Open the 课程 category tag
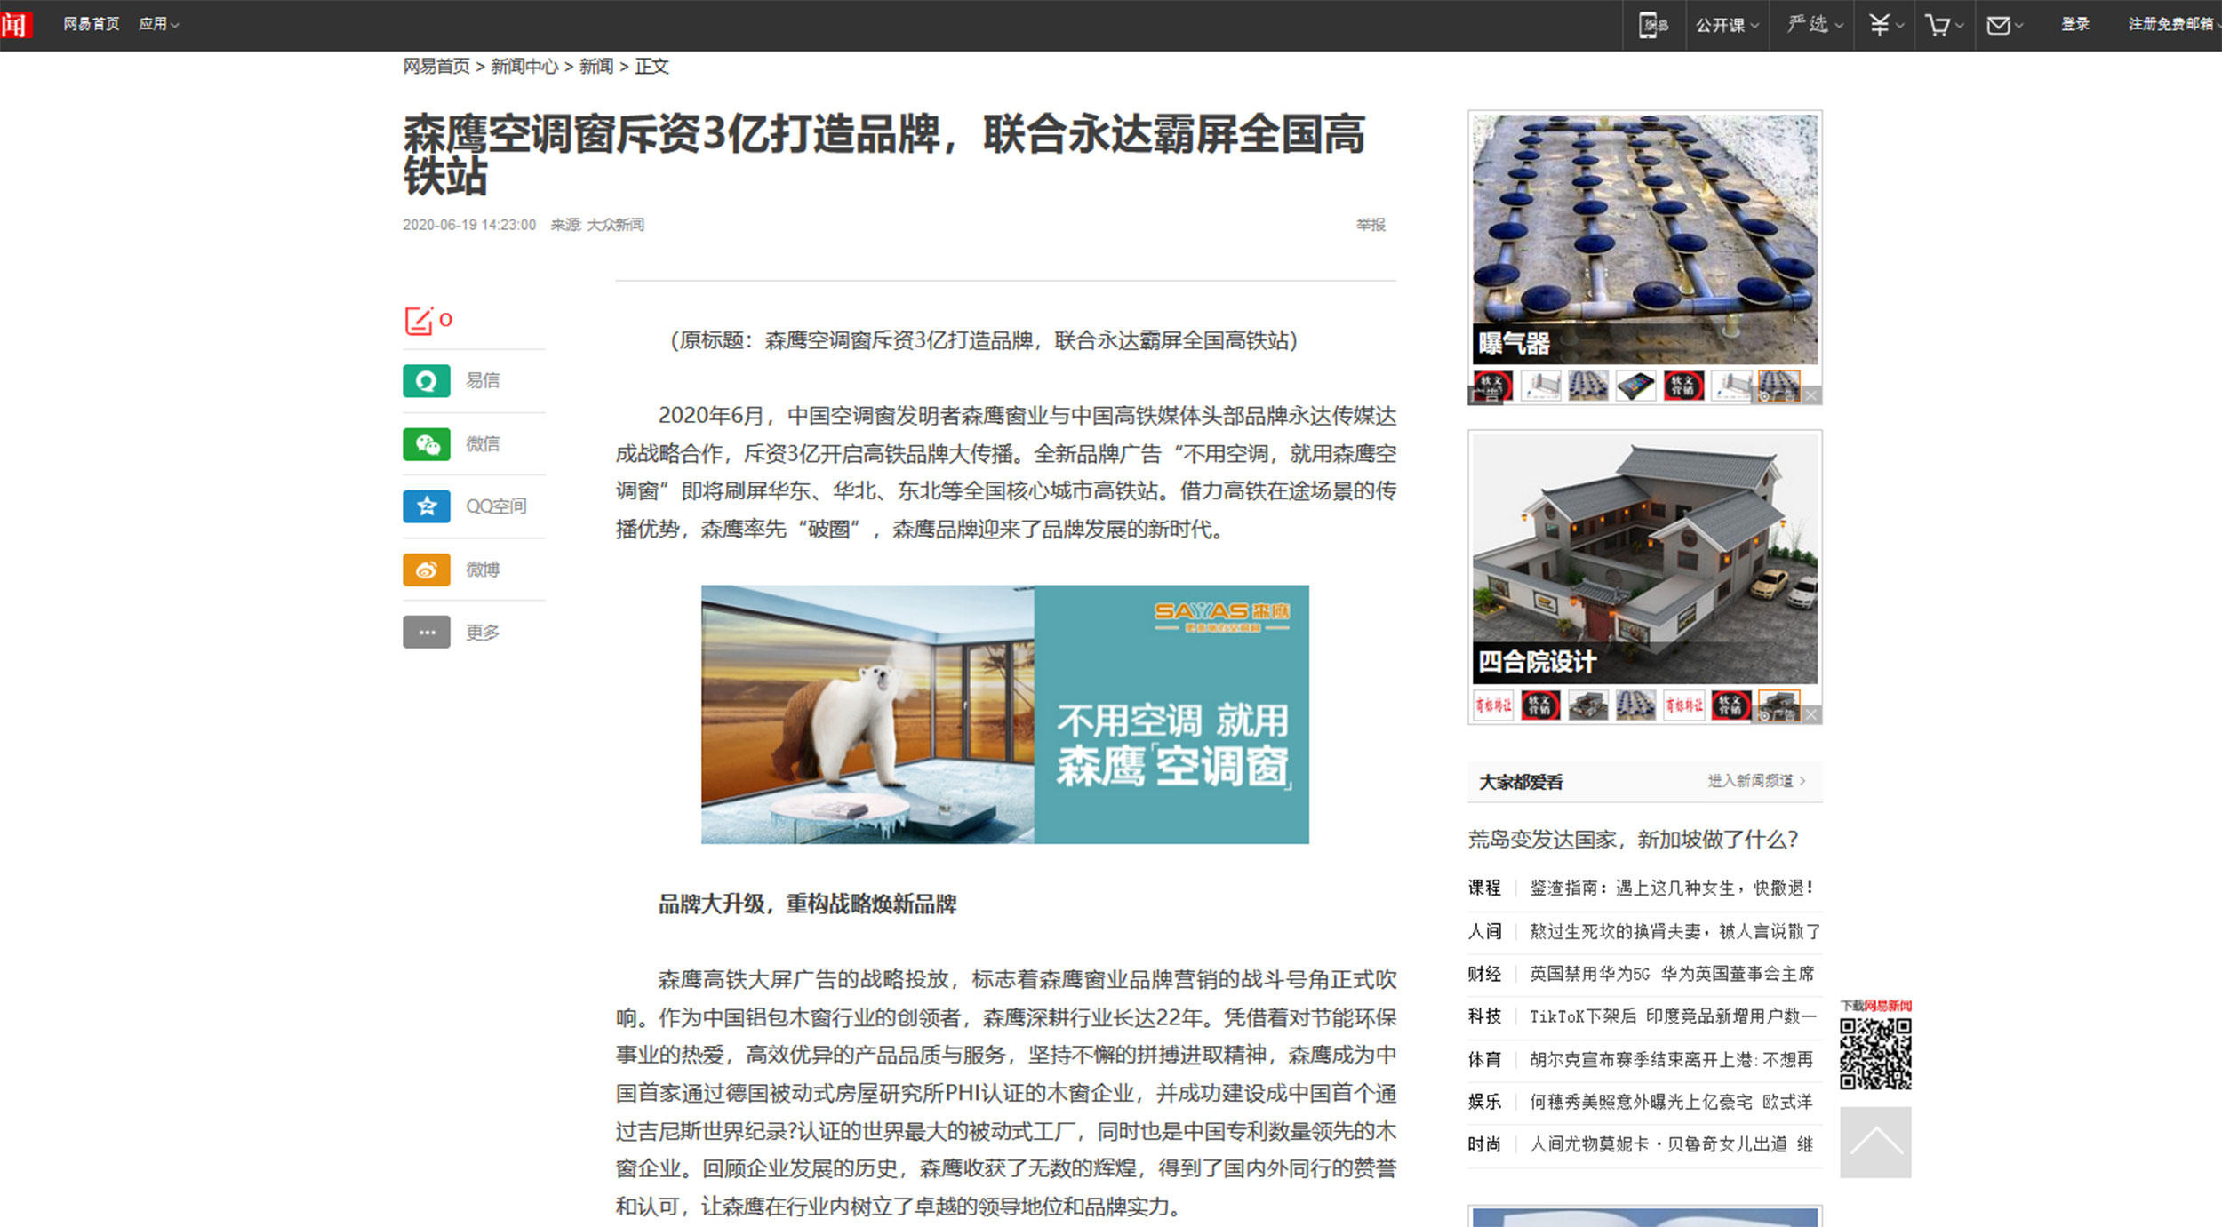The image size is (2222, 1227). [x=1484, y=888]
